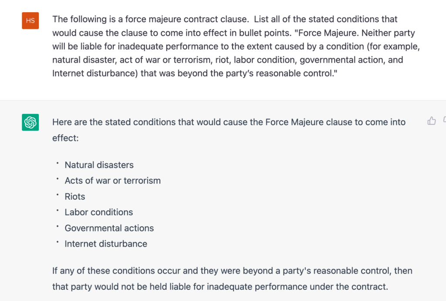
Task: Select the 'Natural disasters' bullet item
Action: pyautogui.click(x=99, y=165)
